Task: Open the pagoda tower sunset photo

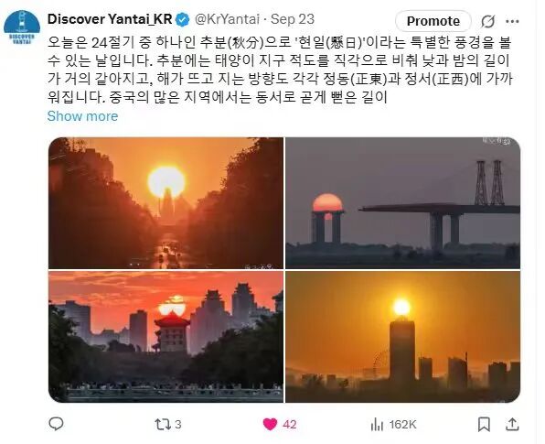Action: 166,337
